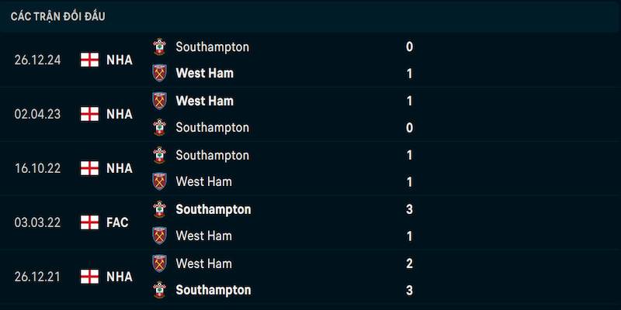Click Southampton crest in 16.10.22 match
This screenshot has height=310, width=621.
coord(160,155)
